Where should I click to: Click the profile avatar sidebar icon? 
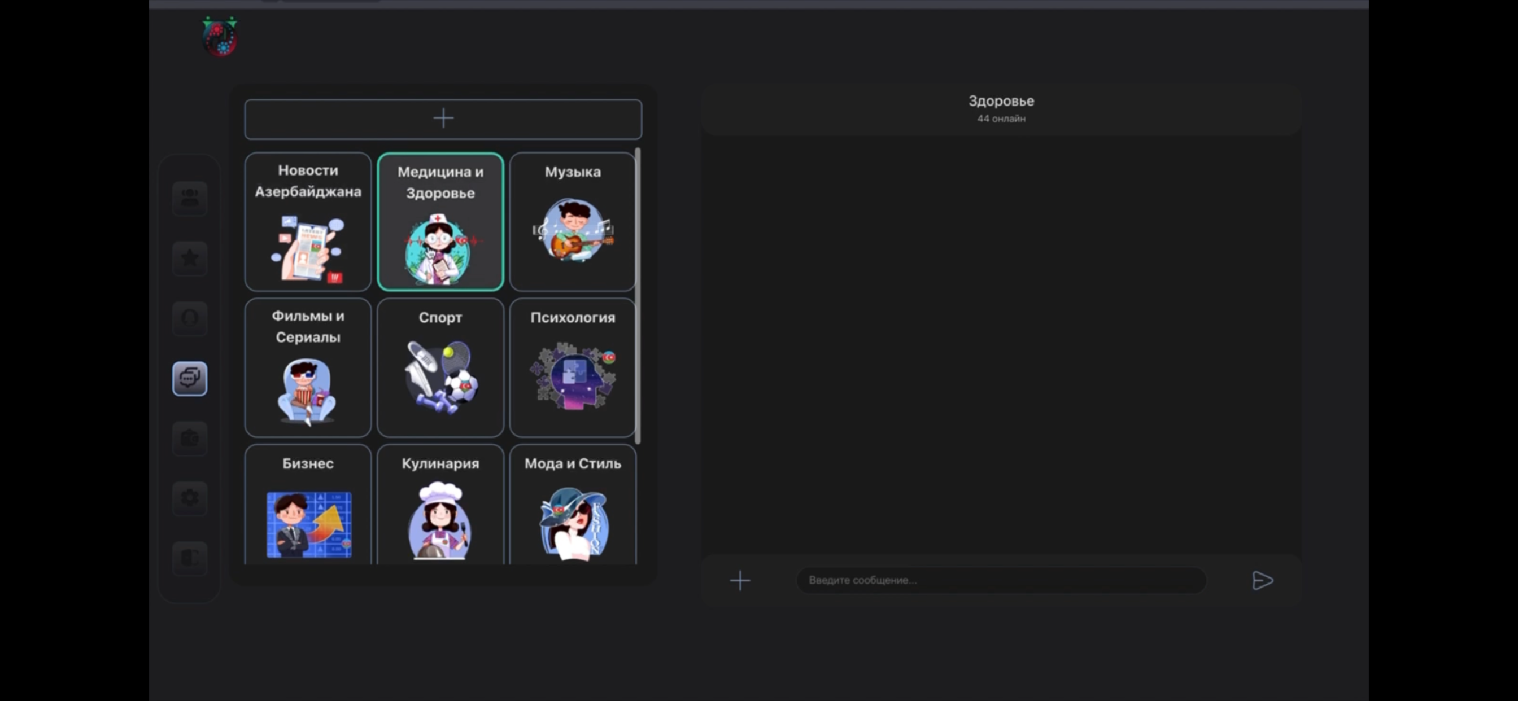pyautogui.click(x=189, y=318)
